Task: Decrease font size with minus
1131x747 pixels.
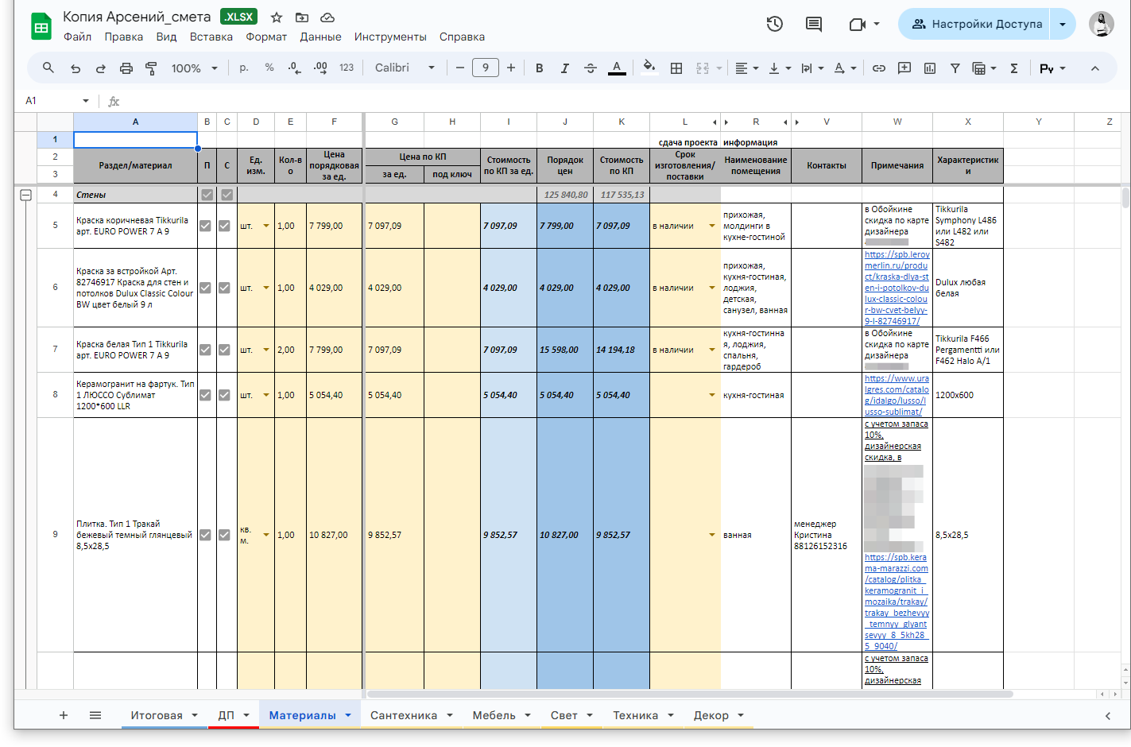Action: (x=460, y=68)
